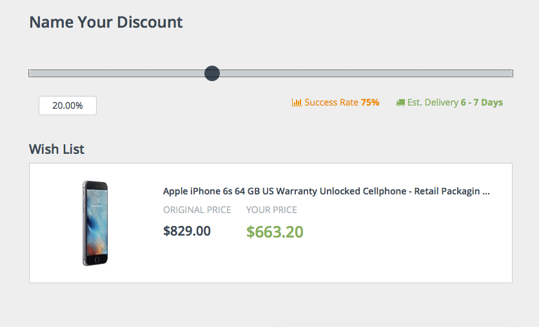
Task: Click the 6 - 7 Days delivery estimate
Action: pyautogui.click(x=482, y=102)
